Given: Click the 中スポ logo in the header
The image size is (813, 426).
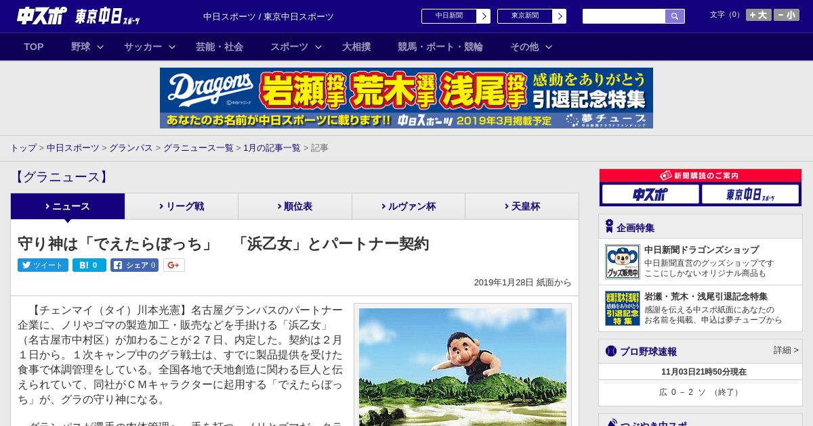Looking at the screenshot, I should 42,16.
